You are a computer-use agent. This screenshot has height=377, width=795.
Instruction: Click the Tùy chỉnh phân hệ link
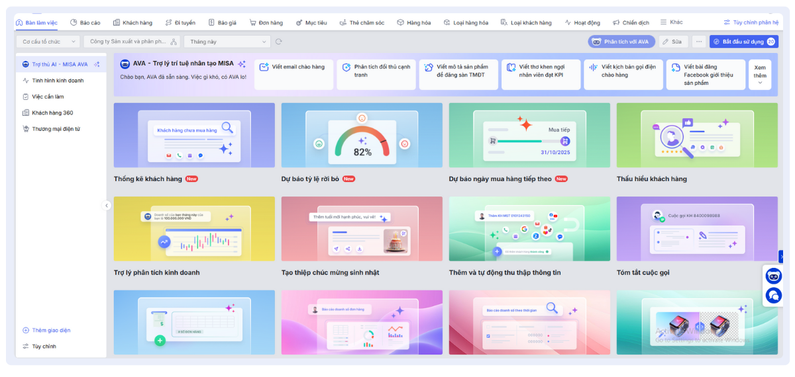[751, 22]
